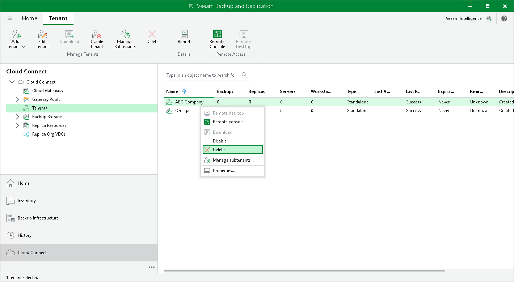Image resolution: width=514 pixels, height=282 pixels.
Task: Click Disable Tenant in the ribbon
Action: click(x=96, y=39)
